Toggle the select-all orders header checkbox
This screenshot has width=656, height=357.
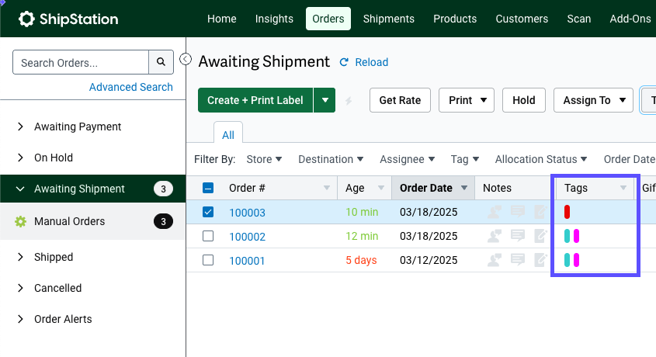pyautogui.click(x=208, y=188)
